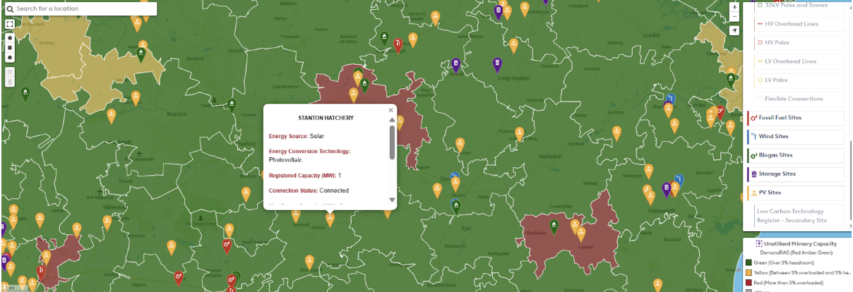Select the draw circle tool
The height and width of the screenshot is (292, 853).
(10, 57)
